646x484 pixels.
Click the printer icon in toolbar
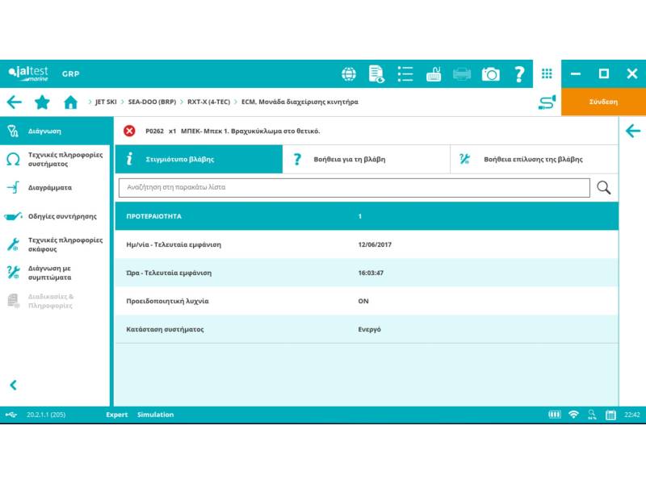(462, 74)
